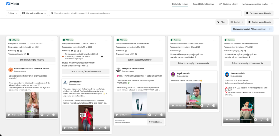The image size is (279, 136).
Task: Click the Filtry button
Action: [x=221, y=22]
